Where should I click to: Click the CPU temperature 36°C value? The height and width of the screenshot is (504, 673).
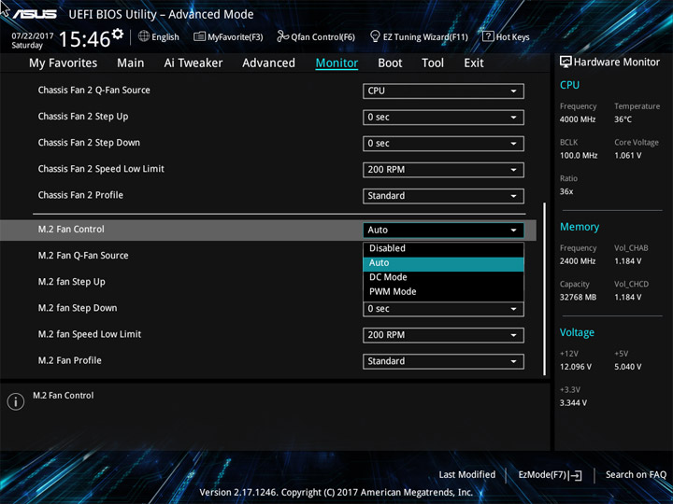(x=623, y=119)
